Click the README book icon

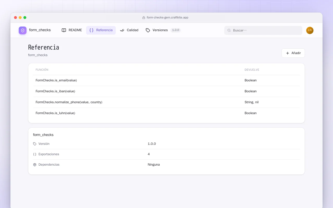(64, 30)
